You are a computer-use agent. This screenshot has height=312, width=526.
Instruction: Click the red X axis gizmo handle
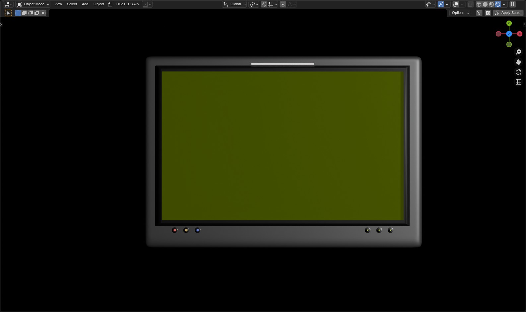520,34
